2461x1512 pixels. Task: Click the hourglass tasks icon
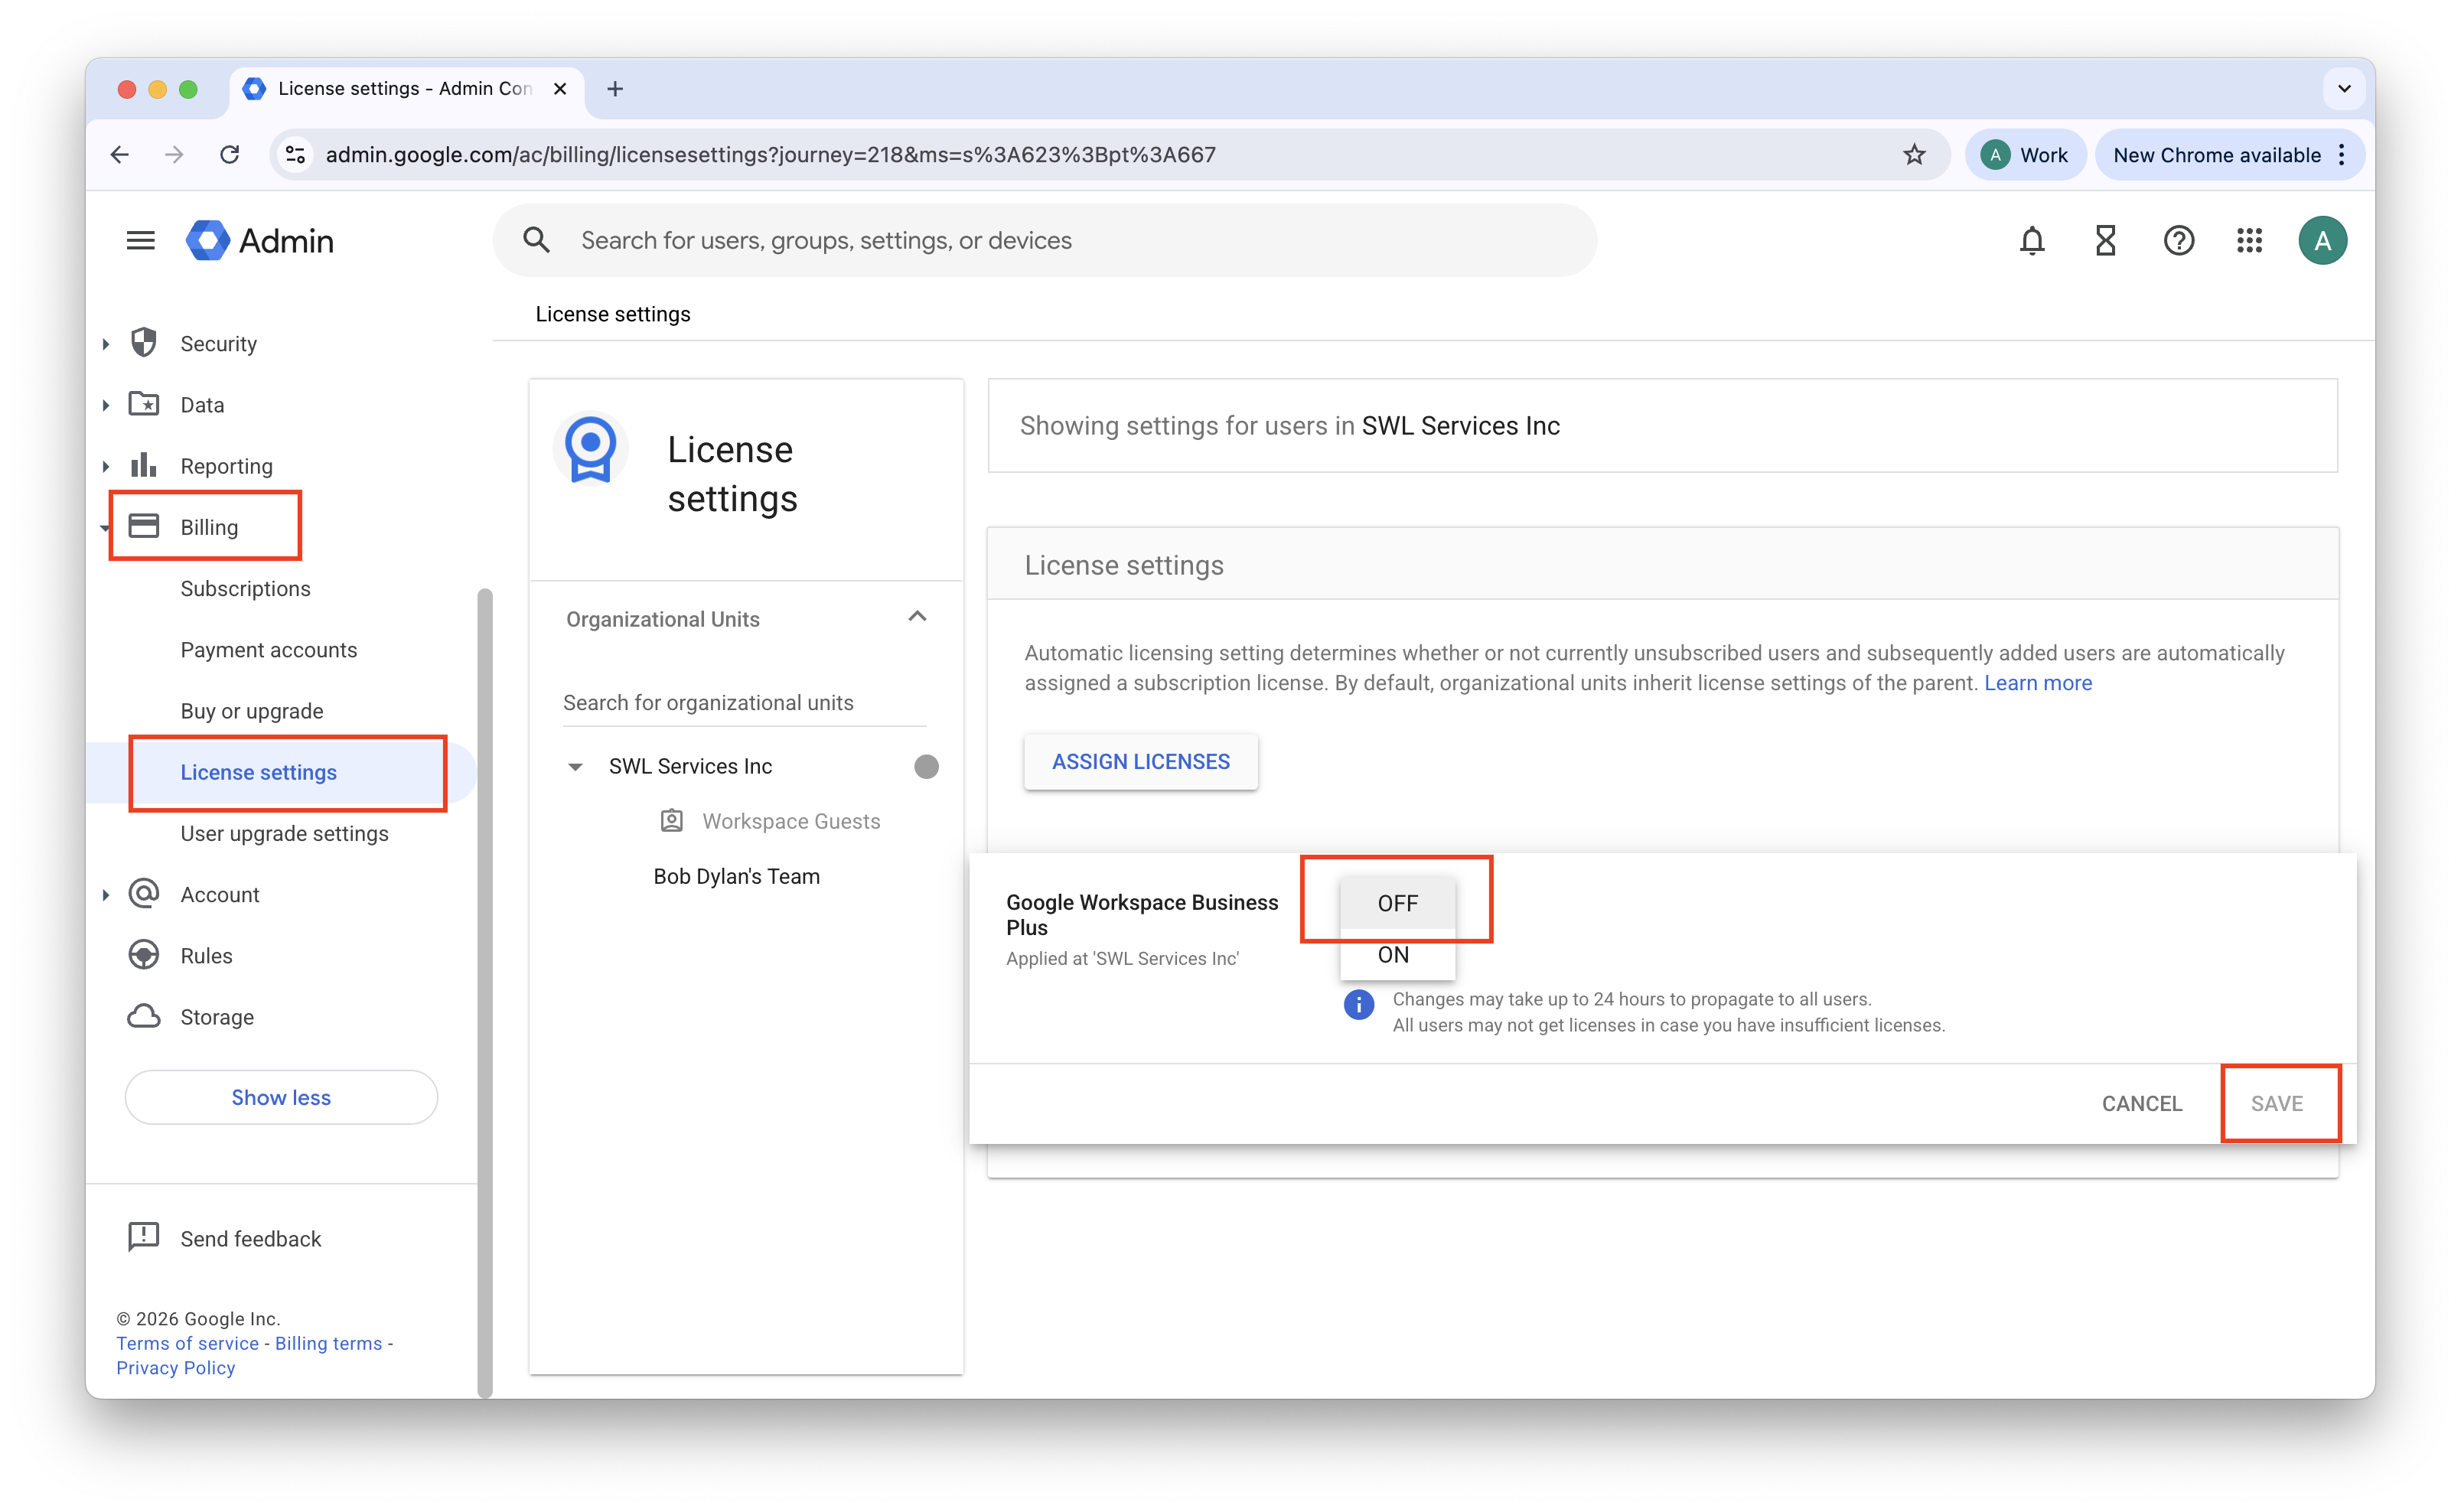pyautogui.click(x=2105, y=241)
